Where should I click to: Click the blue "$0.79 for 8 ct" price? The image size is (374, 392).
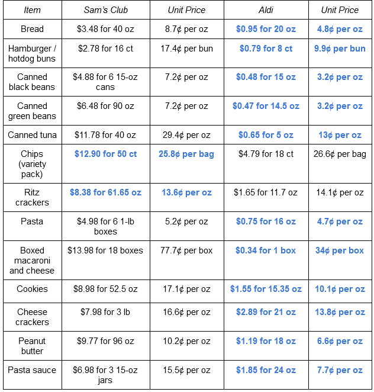tap(266, 49)
